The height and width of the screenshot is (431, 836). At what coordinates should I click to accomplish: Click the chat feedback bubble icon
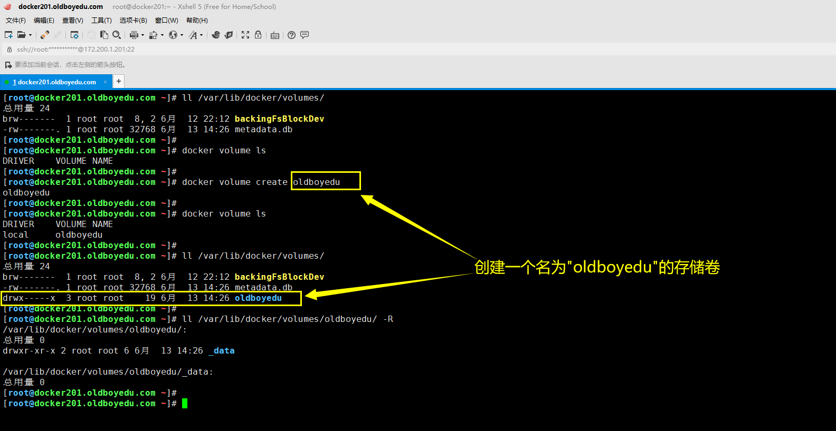click(305, 35)
